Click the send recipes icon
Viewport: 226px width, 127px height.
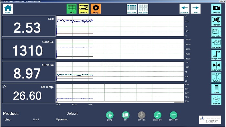click(216, 32)
